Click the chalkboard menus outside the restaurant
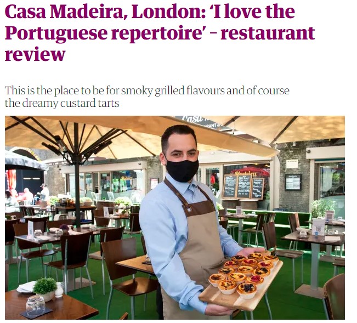Viewport: 357px width, 323px height. tap(243, 188)
